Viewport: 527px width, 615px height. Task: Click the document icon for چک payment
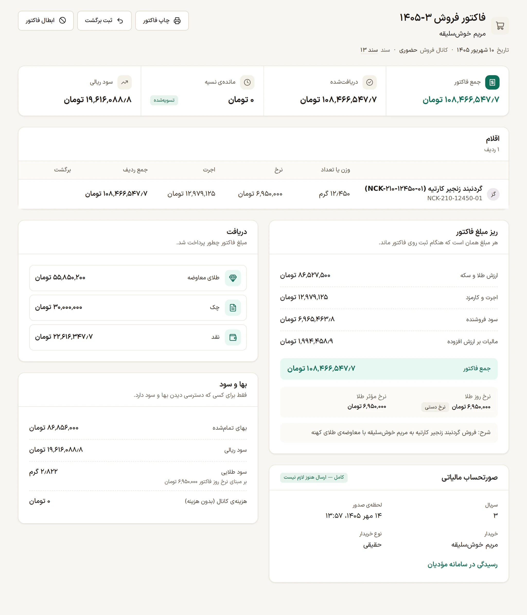[x=233, y=308]
